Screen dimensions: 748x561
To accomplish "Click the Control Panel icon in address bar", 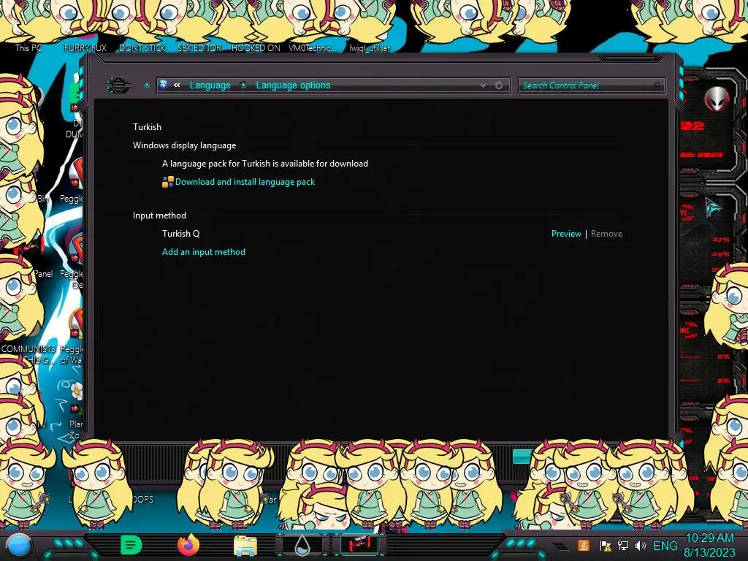I will 163,85.
